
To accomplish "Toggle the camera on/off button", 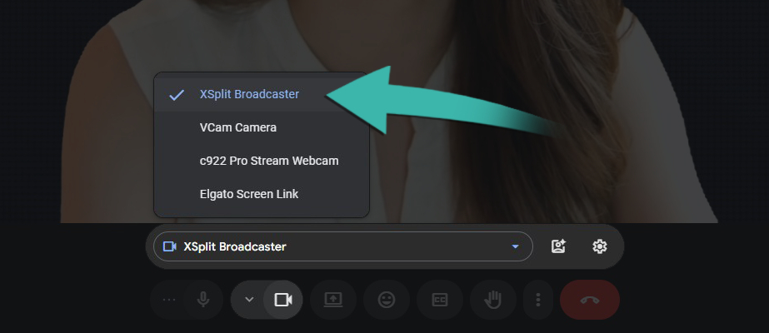I will (283, 300).
